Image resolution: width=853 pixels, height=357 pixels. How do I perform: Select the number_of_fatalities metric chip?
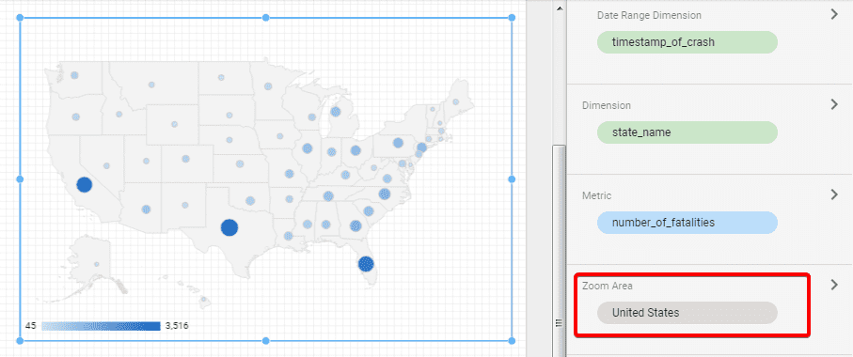(687, 223)
